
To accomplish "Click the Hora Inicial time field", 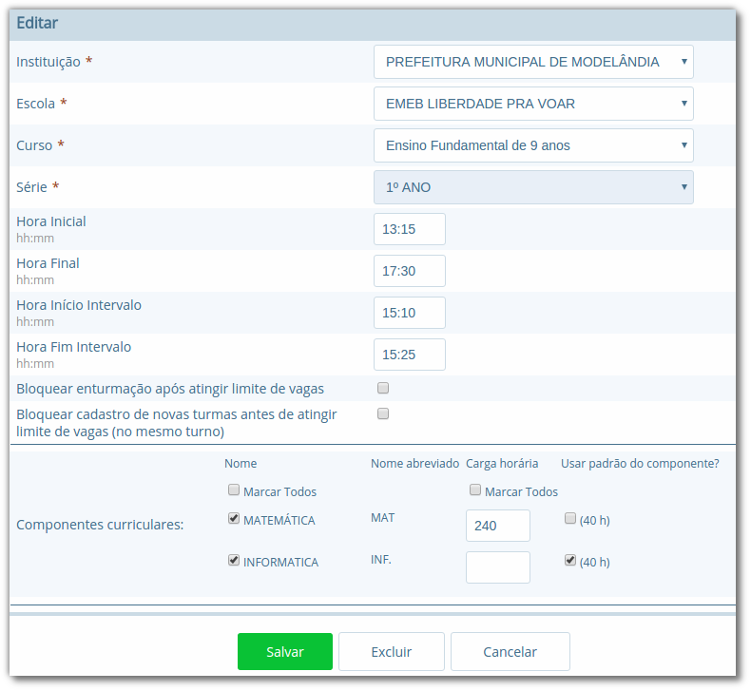I will coord(409,229).
